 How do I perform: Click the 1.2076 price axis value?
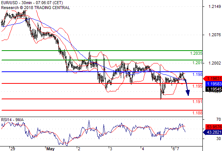pos(214,35)
